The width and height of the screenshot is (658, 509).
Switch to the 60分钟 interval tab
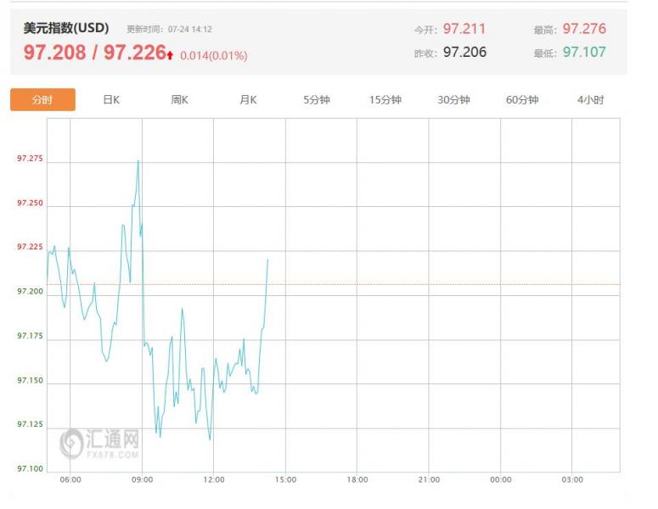pyautogui.click(x=522, y=100)
